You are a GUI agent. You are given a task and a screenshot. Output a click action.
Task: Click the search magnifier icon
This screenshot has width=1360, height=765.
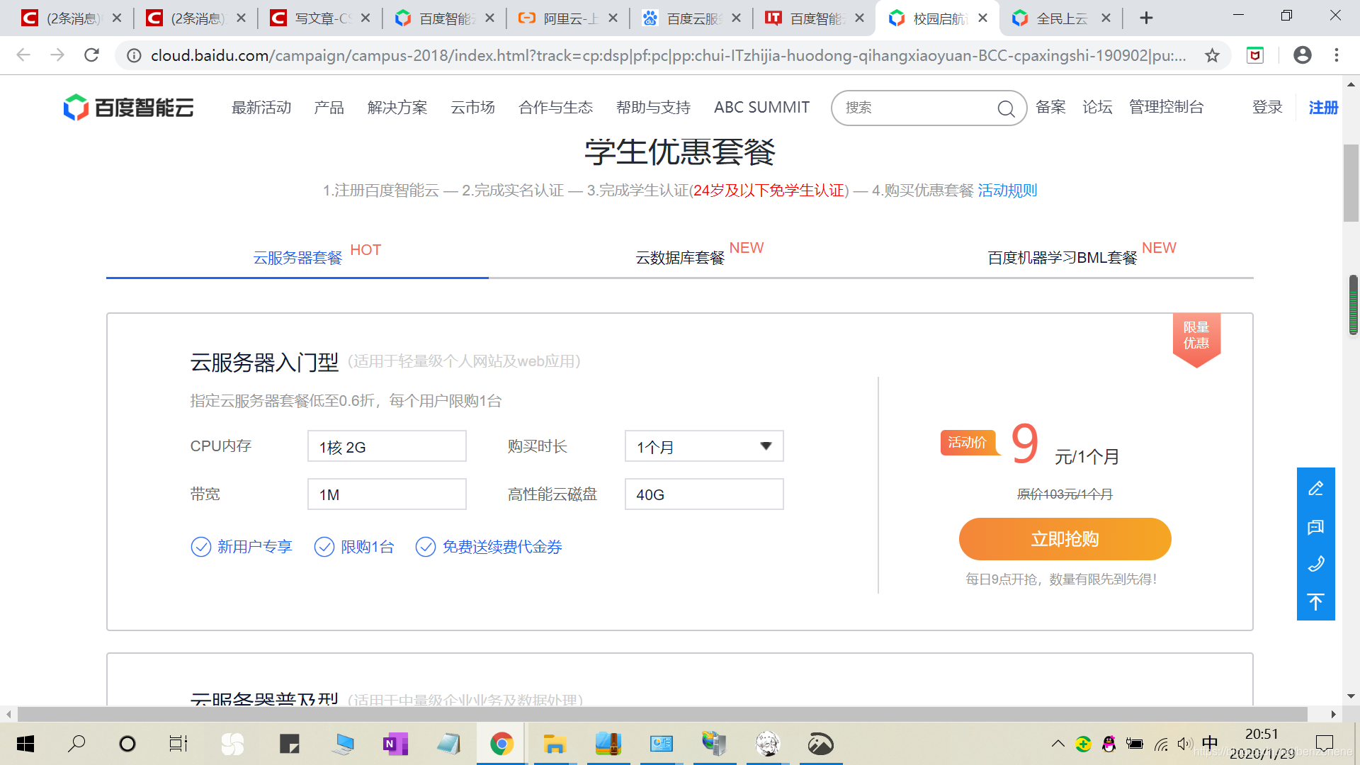pos(1006,108)
